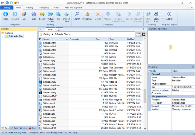This screenshot has height=135, width=195.
Task: Sort file list by Comments column
Action: pyautogui.click(x=82, y=39)
